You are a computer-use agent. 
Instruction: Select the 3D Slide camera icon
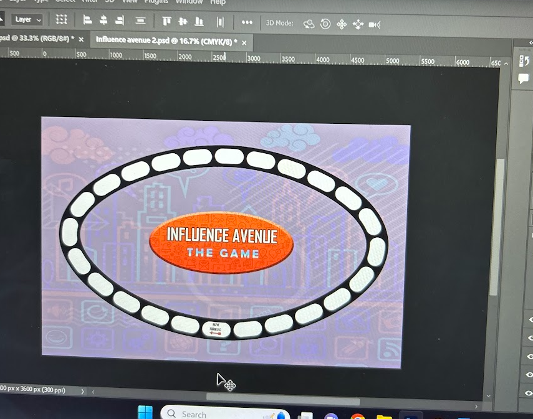[x=358, y=24]
